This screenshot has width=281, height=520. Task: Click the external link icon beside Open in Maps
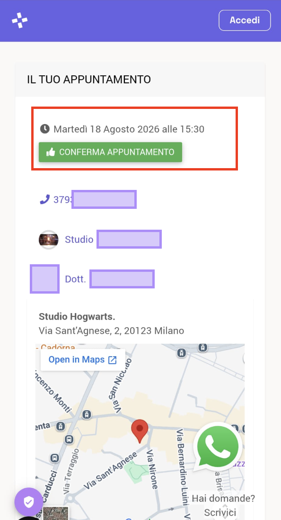[113, 360]
